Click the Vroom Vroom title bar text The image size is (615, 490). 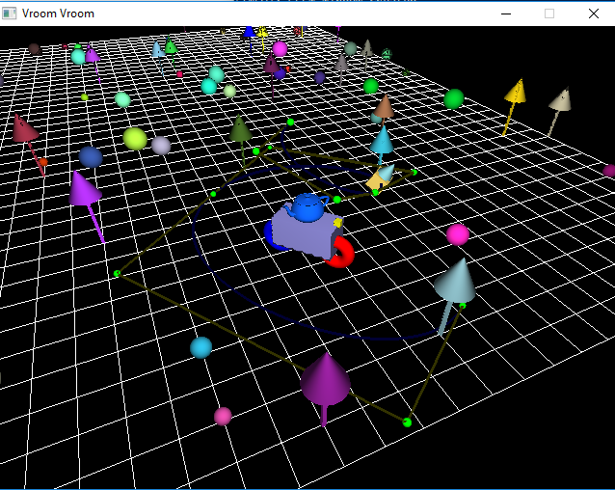[x=58, y=14]
